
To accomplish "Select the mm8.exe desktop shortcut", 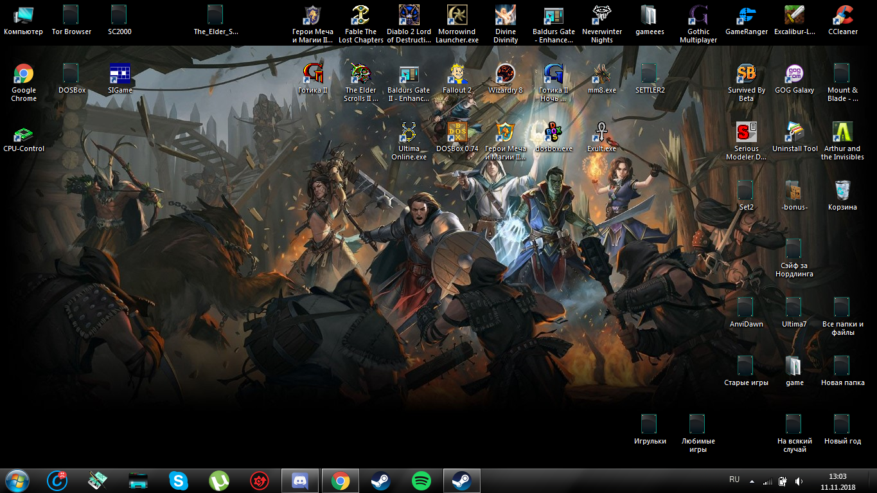I will click(x=602, y=78).
